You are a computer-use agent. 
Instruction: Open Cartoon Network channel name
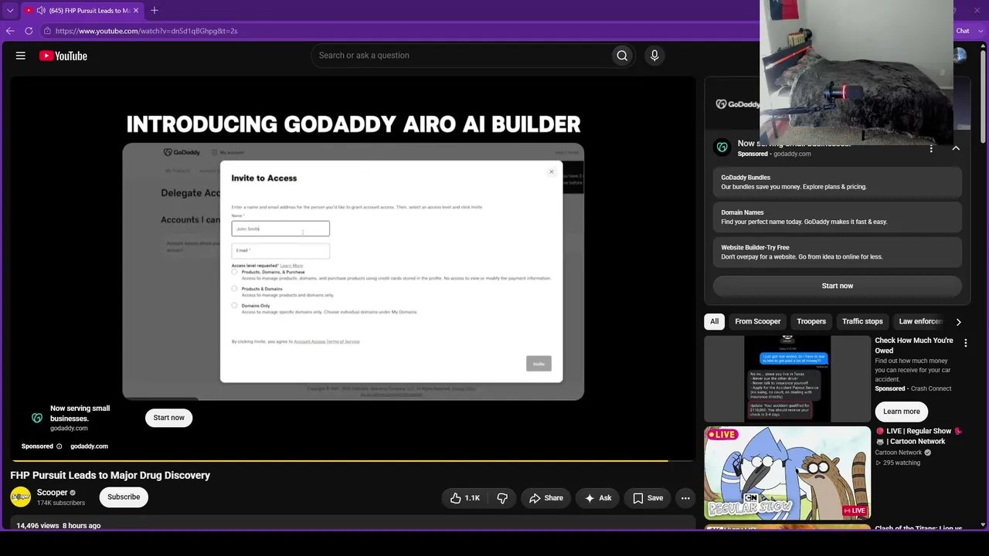(x=899, y=453)
